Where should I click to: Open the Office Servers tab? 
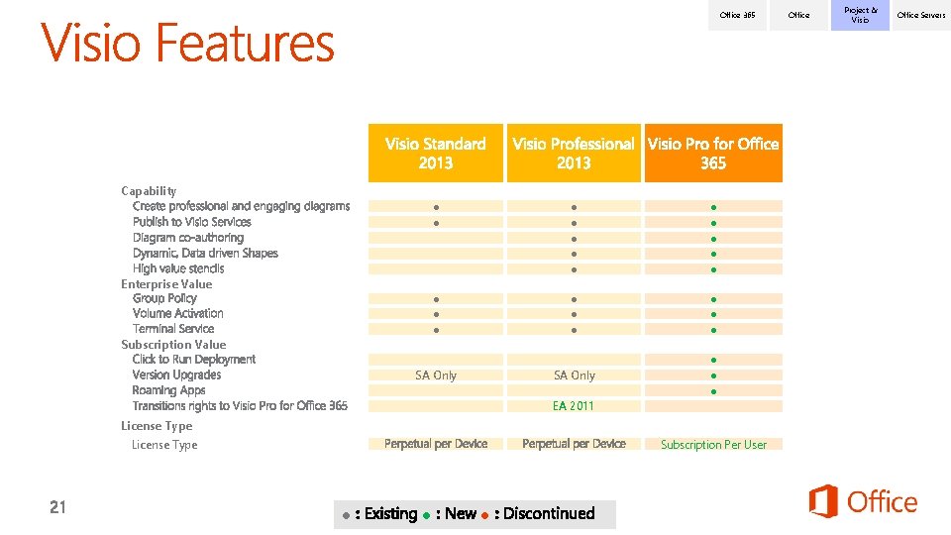[x=921, y=15]
